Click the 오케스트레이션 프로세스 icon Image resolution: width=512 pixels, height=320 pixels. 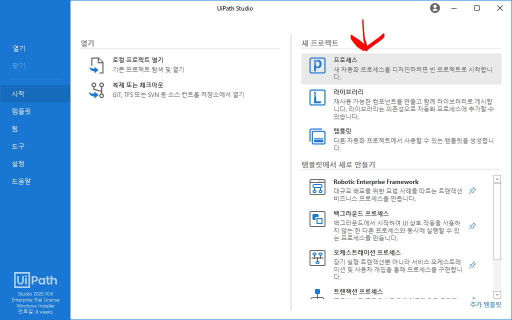pyautogui.click(x=317, y=258)
